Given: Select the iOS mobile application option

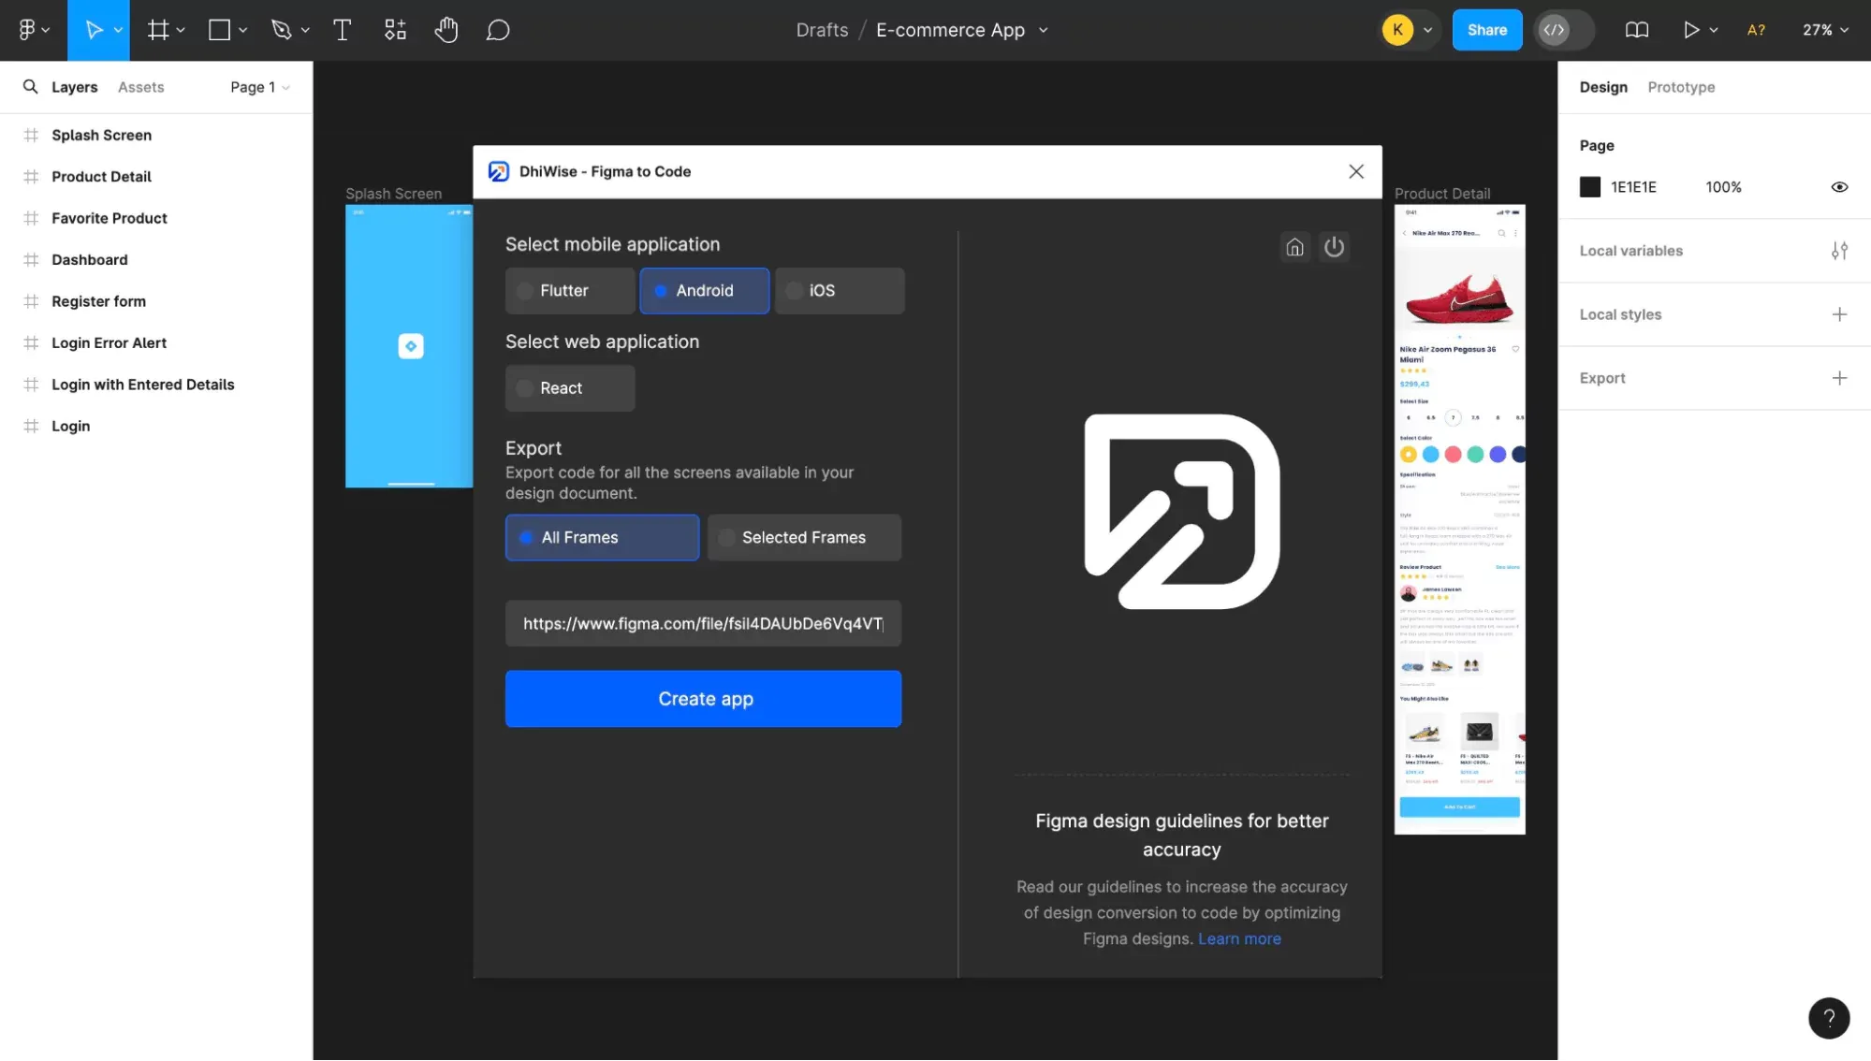Looking at the screenshot, I should point(839,290).
